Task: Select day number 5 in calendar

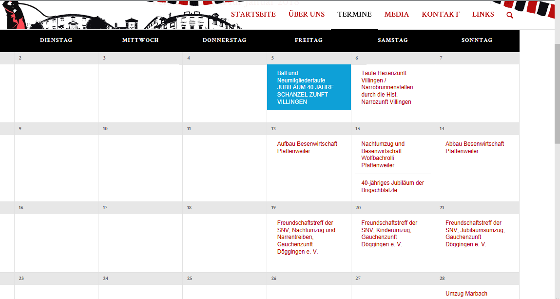Action: click(x=272, y=58)
